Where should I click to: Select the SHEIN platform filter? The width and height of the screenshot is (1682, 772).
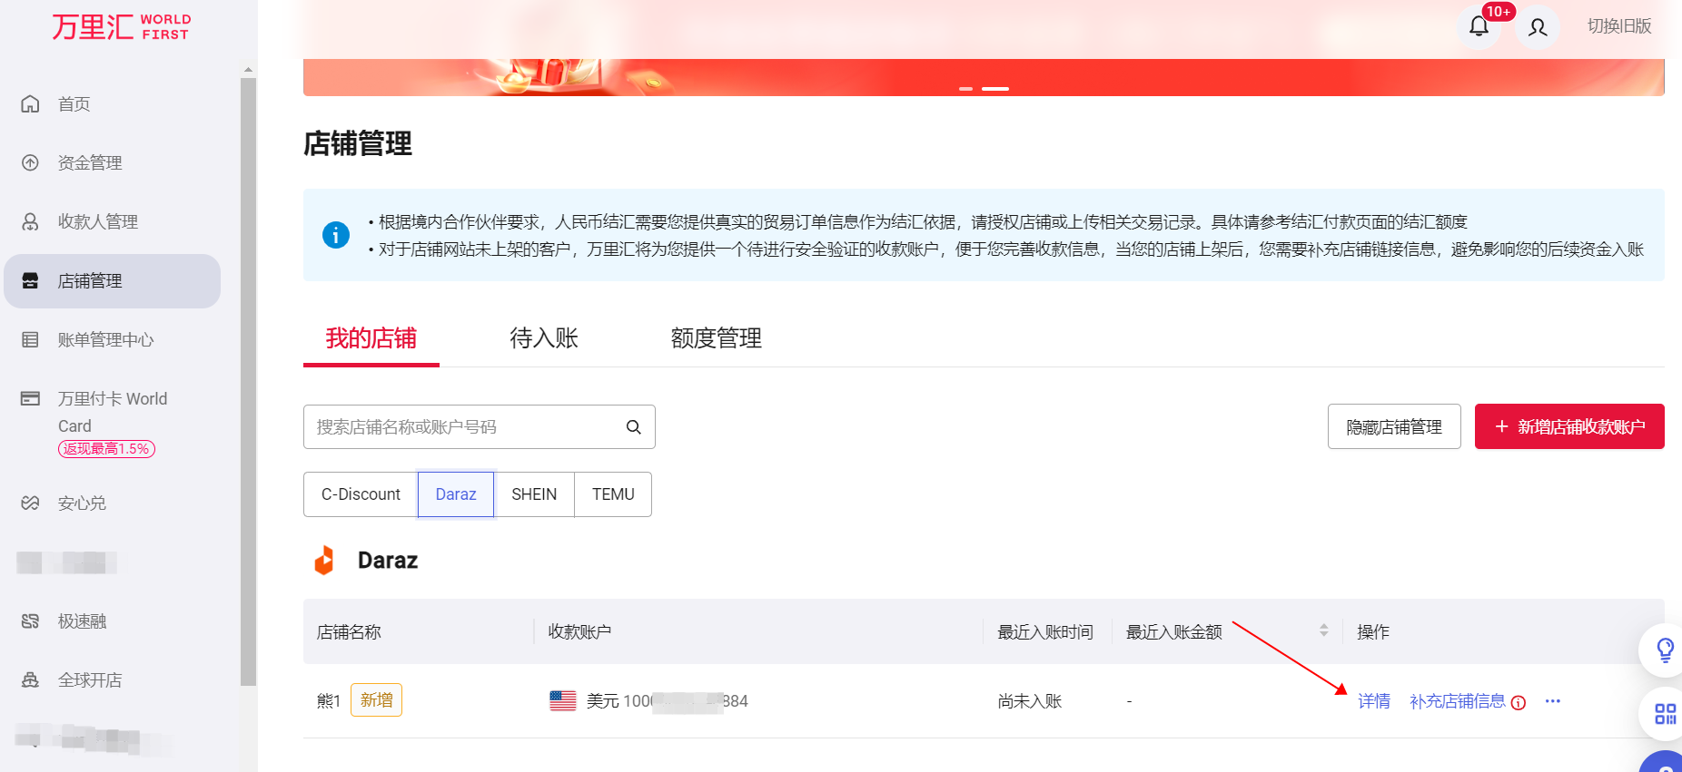coord(534,494)
